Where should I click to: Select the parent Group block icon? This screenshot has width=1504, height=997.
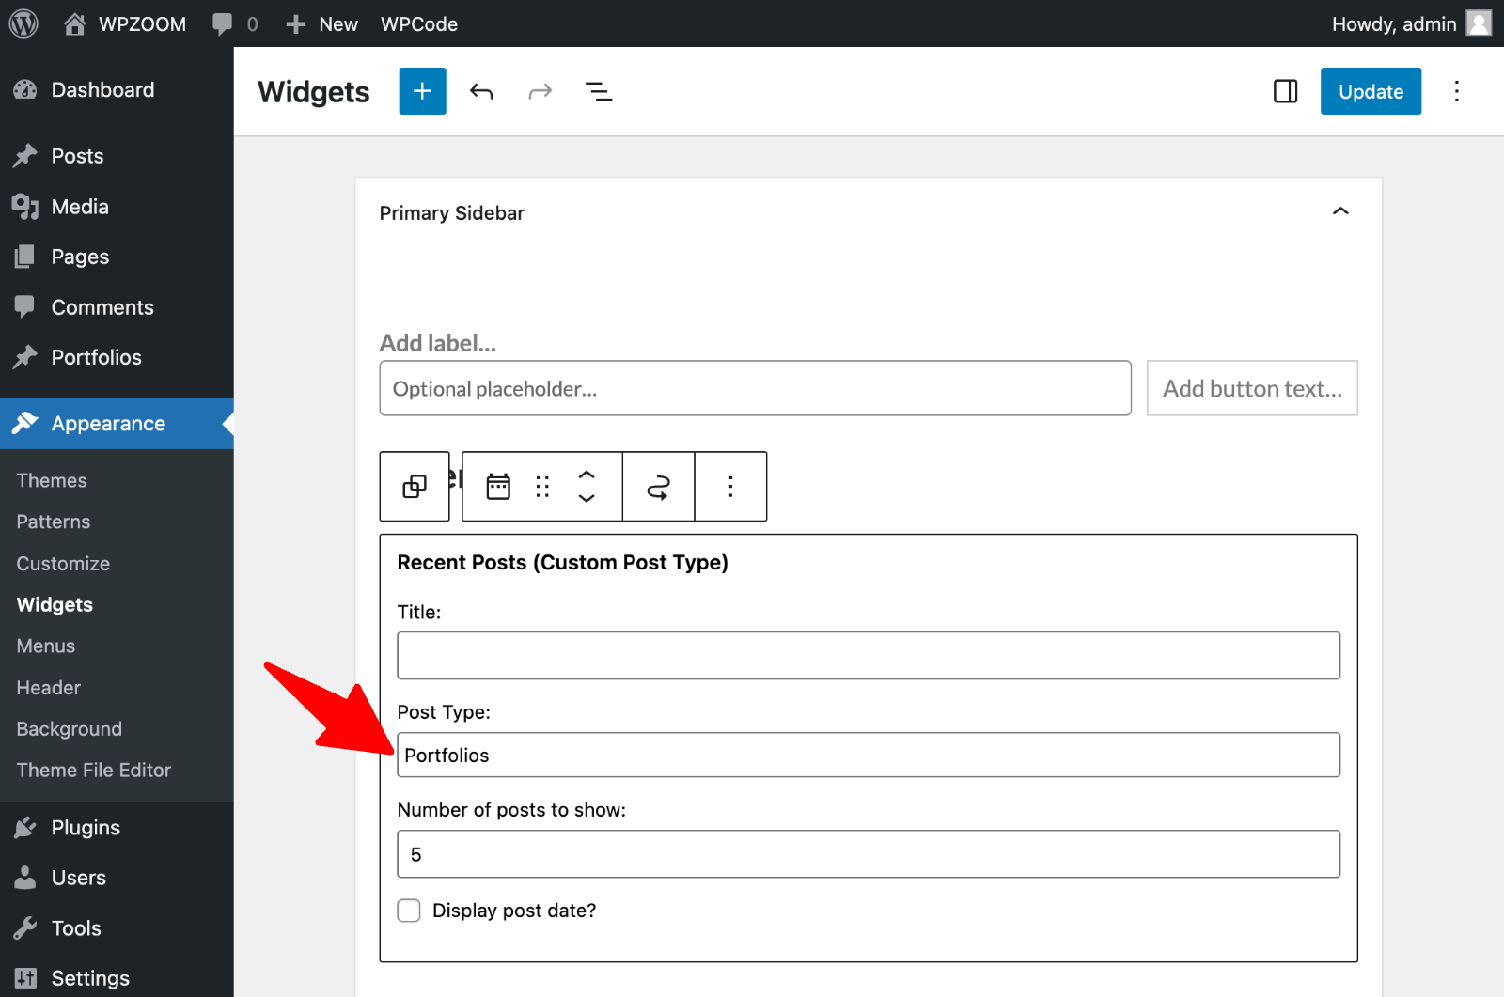click(414, 486)
